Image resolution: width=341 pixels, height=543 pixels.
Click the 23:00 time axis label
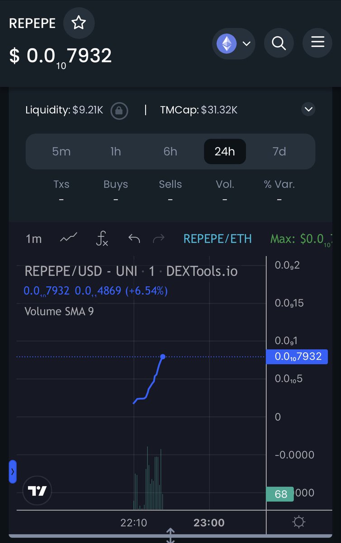209,523
